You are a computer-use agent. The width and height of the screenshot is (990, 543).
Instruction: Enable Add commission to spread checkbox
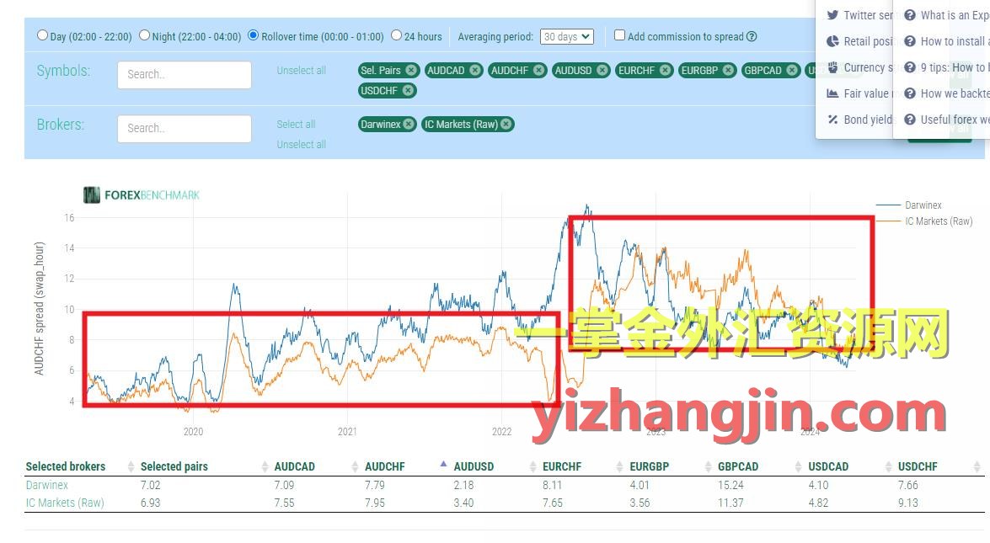620,35
